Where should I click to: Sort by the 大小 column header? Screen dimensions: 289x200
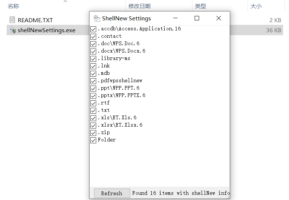pyautogui.click(x=256, y=6)
